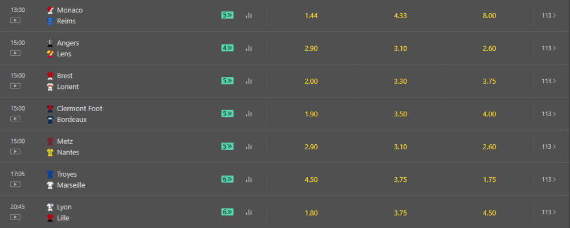Select Monaco win odds 1.44

311,15
